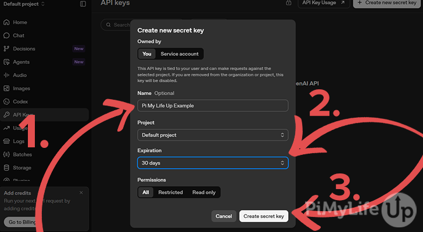Screen dimensions: 423x232
Task: Click the Expiration dropdown chevron arrows
Action: [x=282, y=163]
